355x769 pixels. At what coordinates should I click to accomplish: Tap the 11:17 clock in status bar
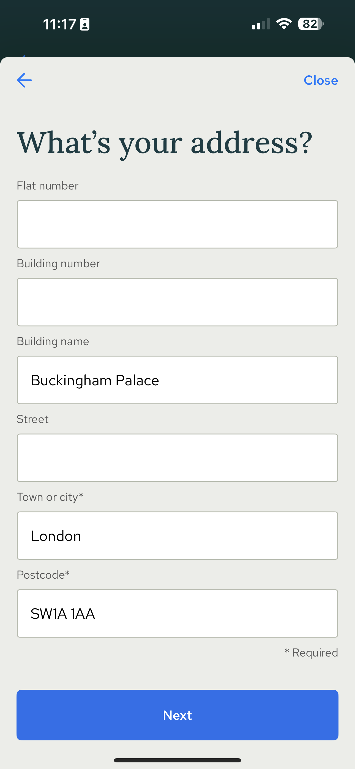(x=59, y=24)
